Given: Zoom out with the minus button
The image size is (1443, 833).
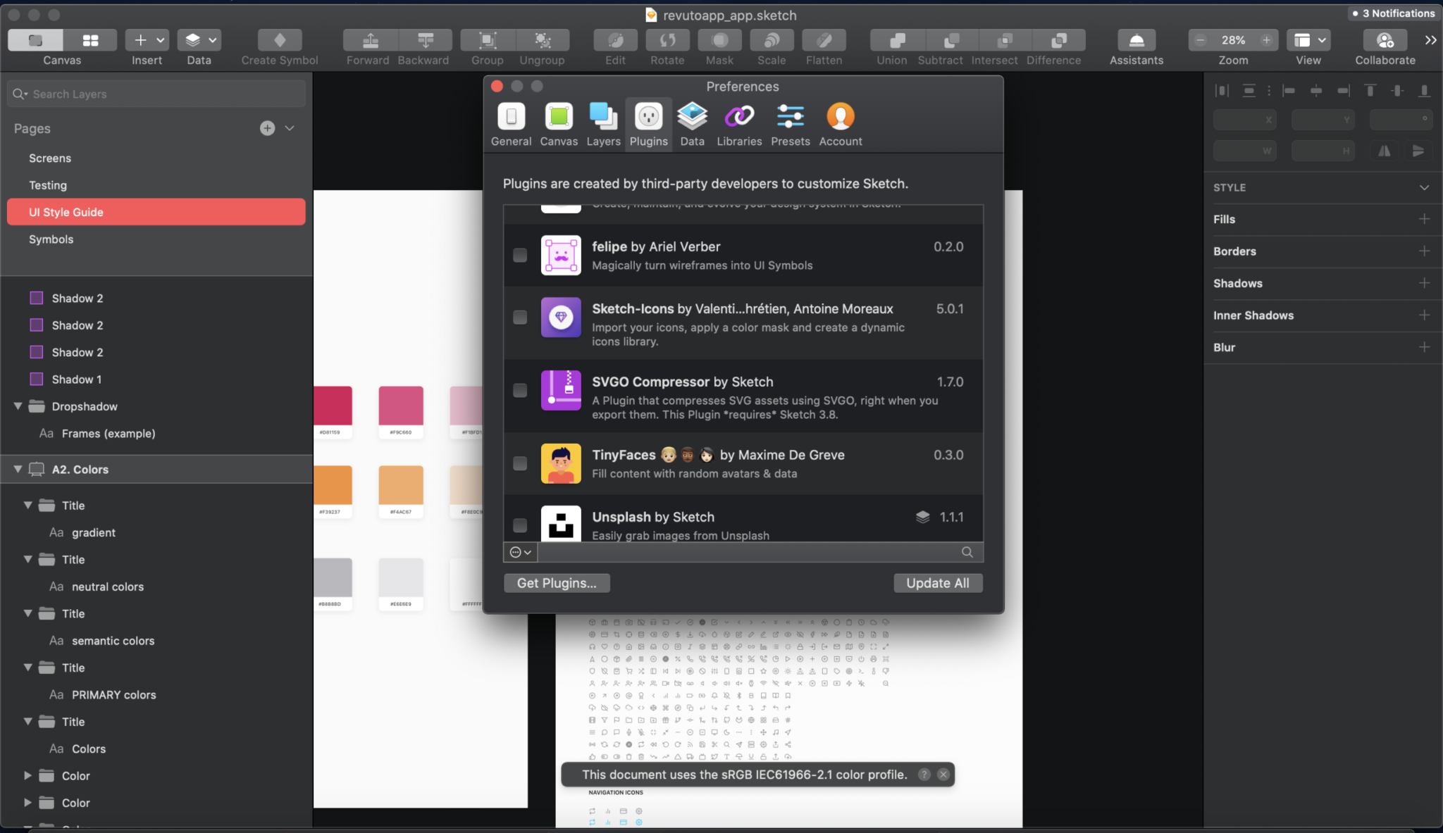Looking at the screenshot, I should [1201, 40].
